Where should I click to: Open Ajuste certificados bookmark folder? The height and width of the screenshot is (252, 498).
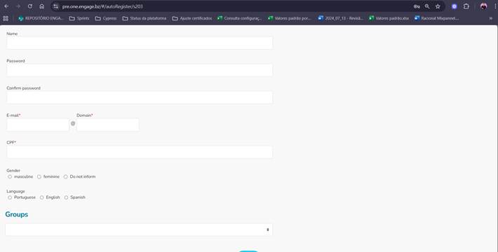[192, 18]
